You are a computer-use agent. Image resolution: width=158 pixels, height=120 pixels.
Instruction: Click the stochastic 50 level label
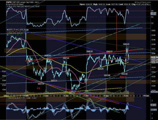click(x=152, y=17)
